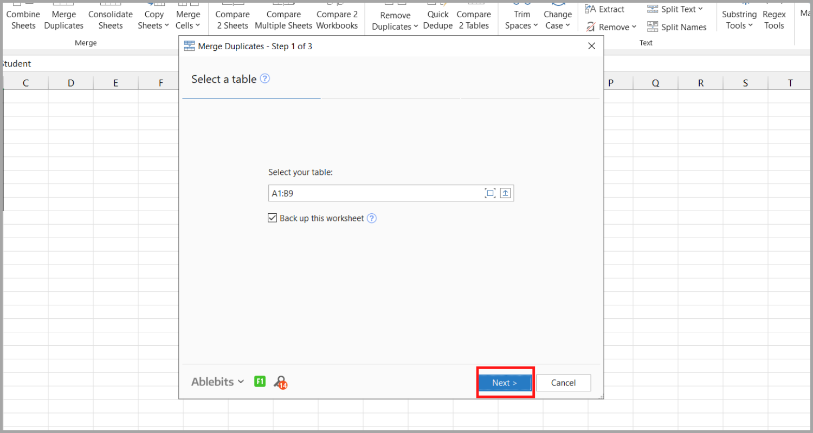Click the Select your table range field
The image size is (813, 433).
(x=374, y=193)
